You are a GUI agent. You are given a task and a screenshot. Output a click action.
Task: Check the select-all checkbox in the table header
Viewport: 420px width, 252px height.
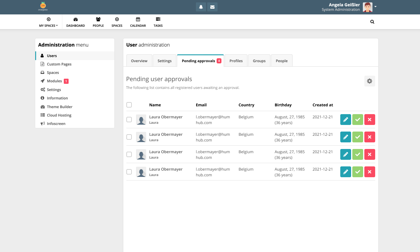[x=129, y=105]
